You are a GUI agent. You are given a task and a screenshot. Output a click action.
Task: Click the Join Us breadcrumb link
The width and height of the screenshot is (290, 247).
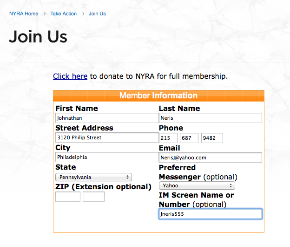pyautogui.click(x=97, y=14)
